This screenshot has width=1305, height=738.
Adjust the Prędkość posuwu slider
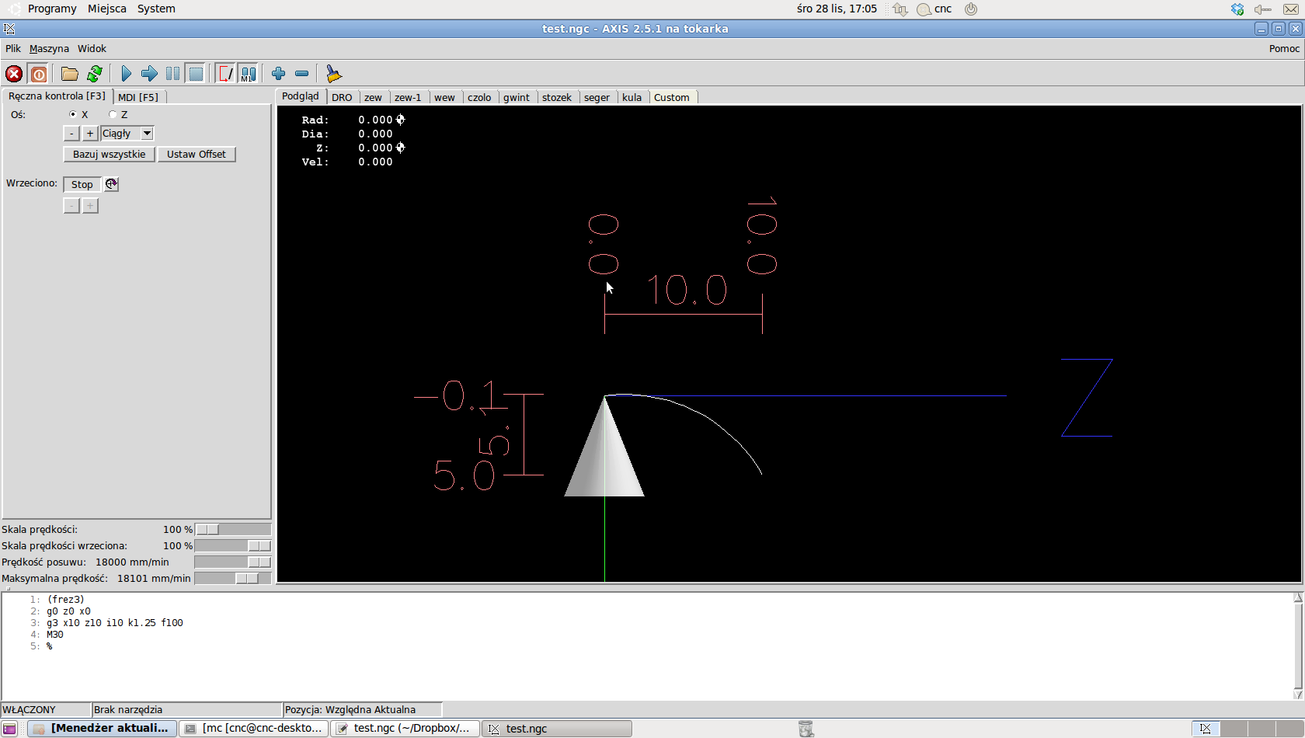pyautogui.click(x=233, y=562)
